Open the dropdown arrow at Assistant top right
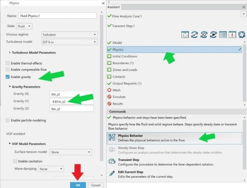The width and height of the screenshot is (247, 188). pos(244,14)
